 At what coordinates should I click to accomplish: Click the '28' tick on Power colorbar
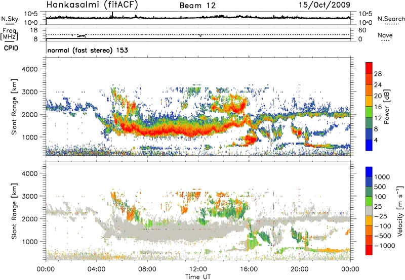(378, 74)
